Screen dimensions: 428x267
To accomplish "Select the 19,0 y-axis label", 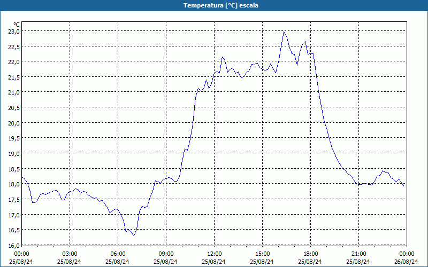I will (14, 154).
